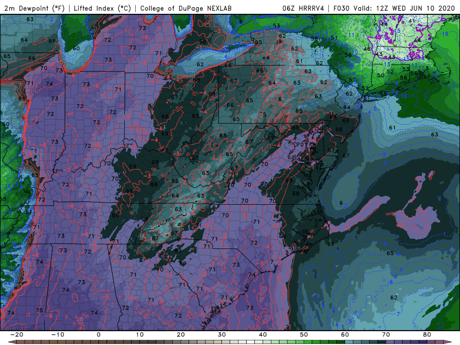
Task: Click the "50" color scale label below the map
Action: click(x=304, y=335)
